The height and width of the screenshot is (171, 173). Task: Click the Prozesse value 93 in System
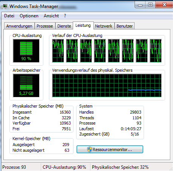(139, 123)
